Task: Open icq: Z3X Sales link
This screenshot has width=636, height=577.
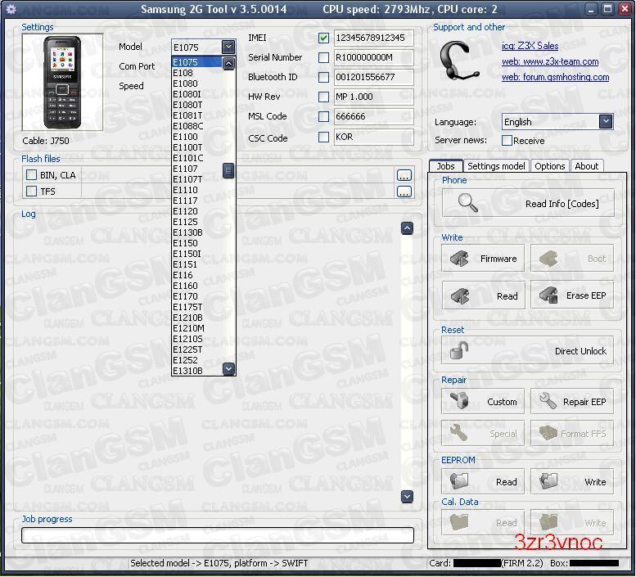Action: click(530, 46)
